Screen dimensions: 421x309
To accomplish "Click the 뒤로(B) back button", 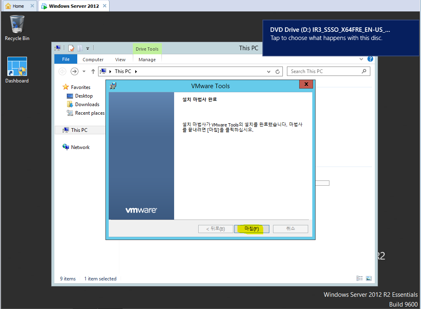I will pos(215,229).
